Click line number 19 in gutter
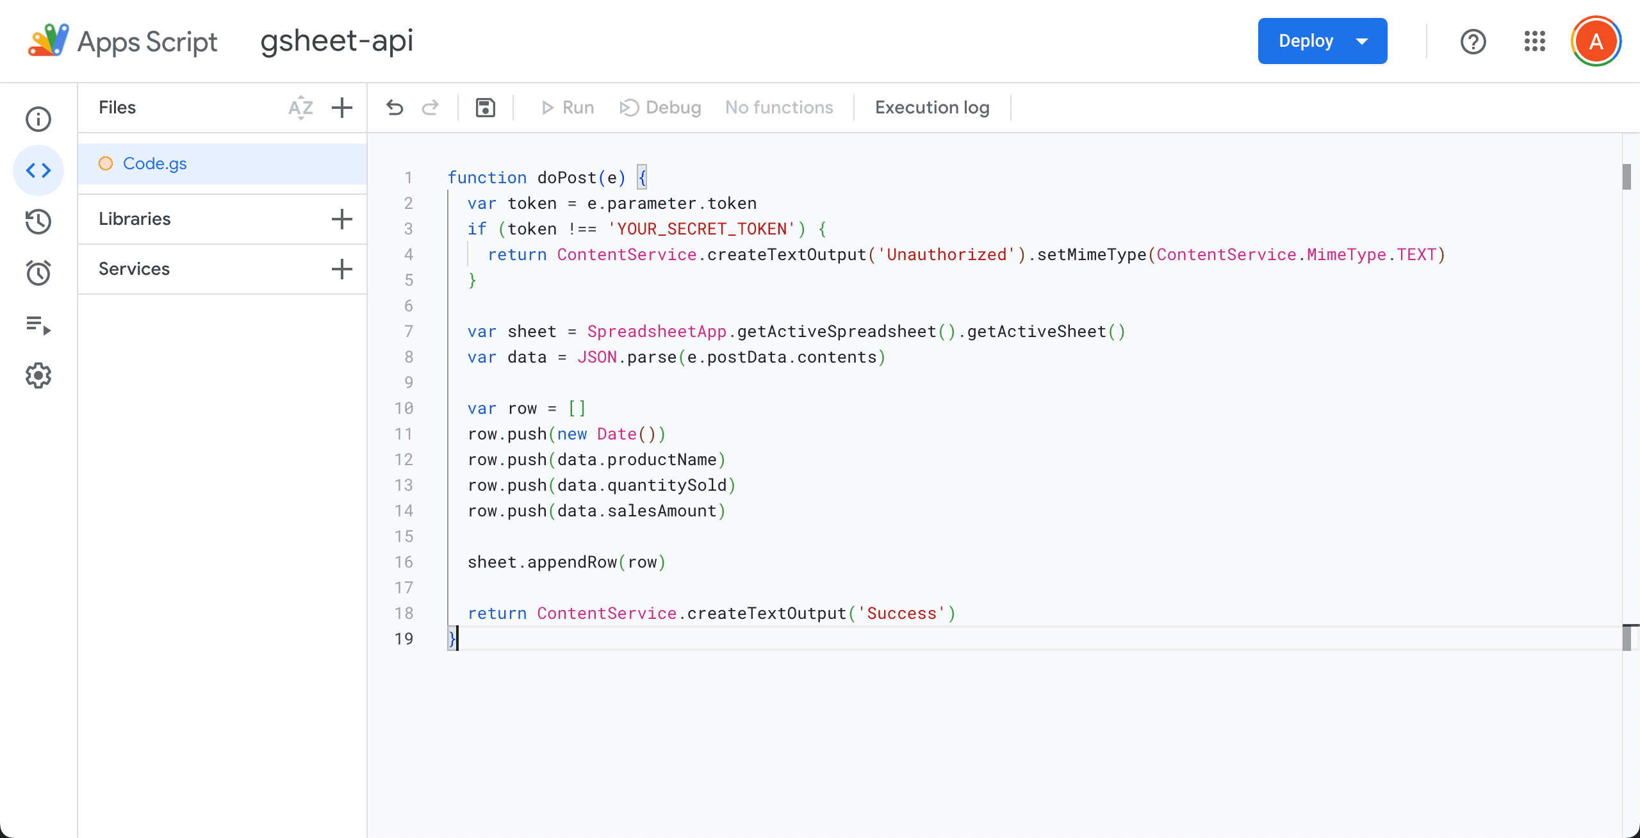Image resolution: width=1640 pixels, height=838 pixels. pyautogui.click(x=404, y=639)
